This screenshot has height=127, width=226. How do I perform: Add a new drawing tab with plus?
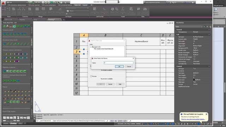click(x=64, y=20)
